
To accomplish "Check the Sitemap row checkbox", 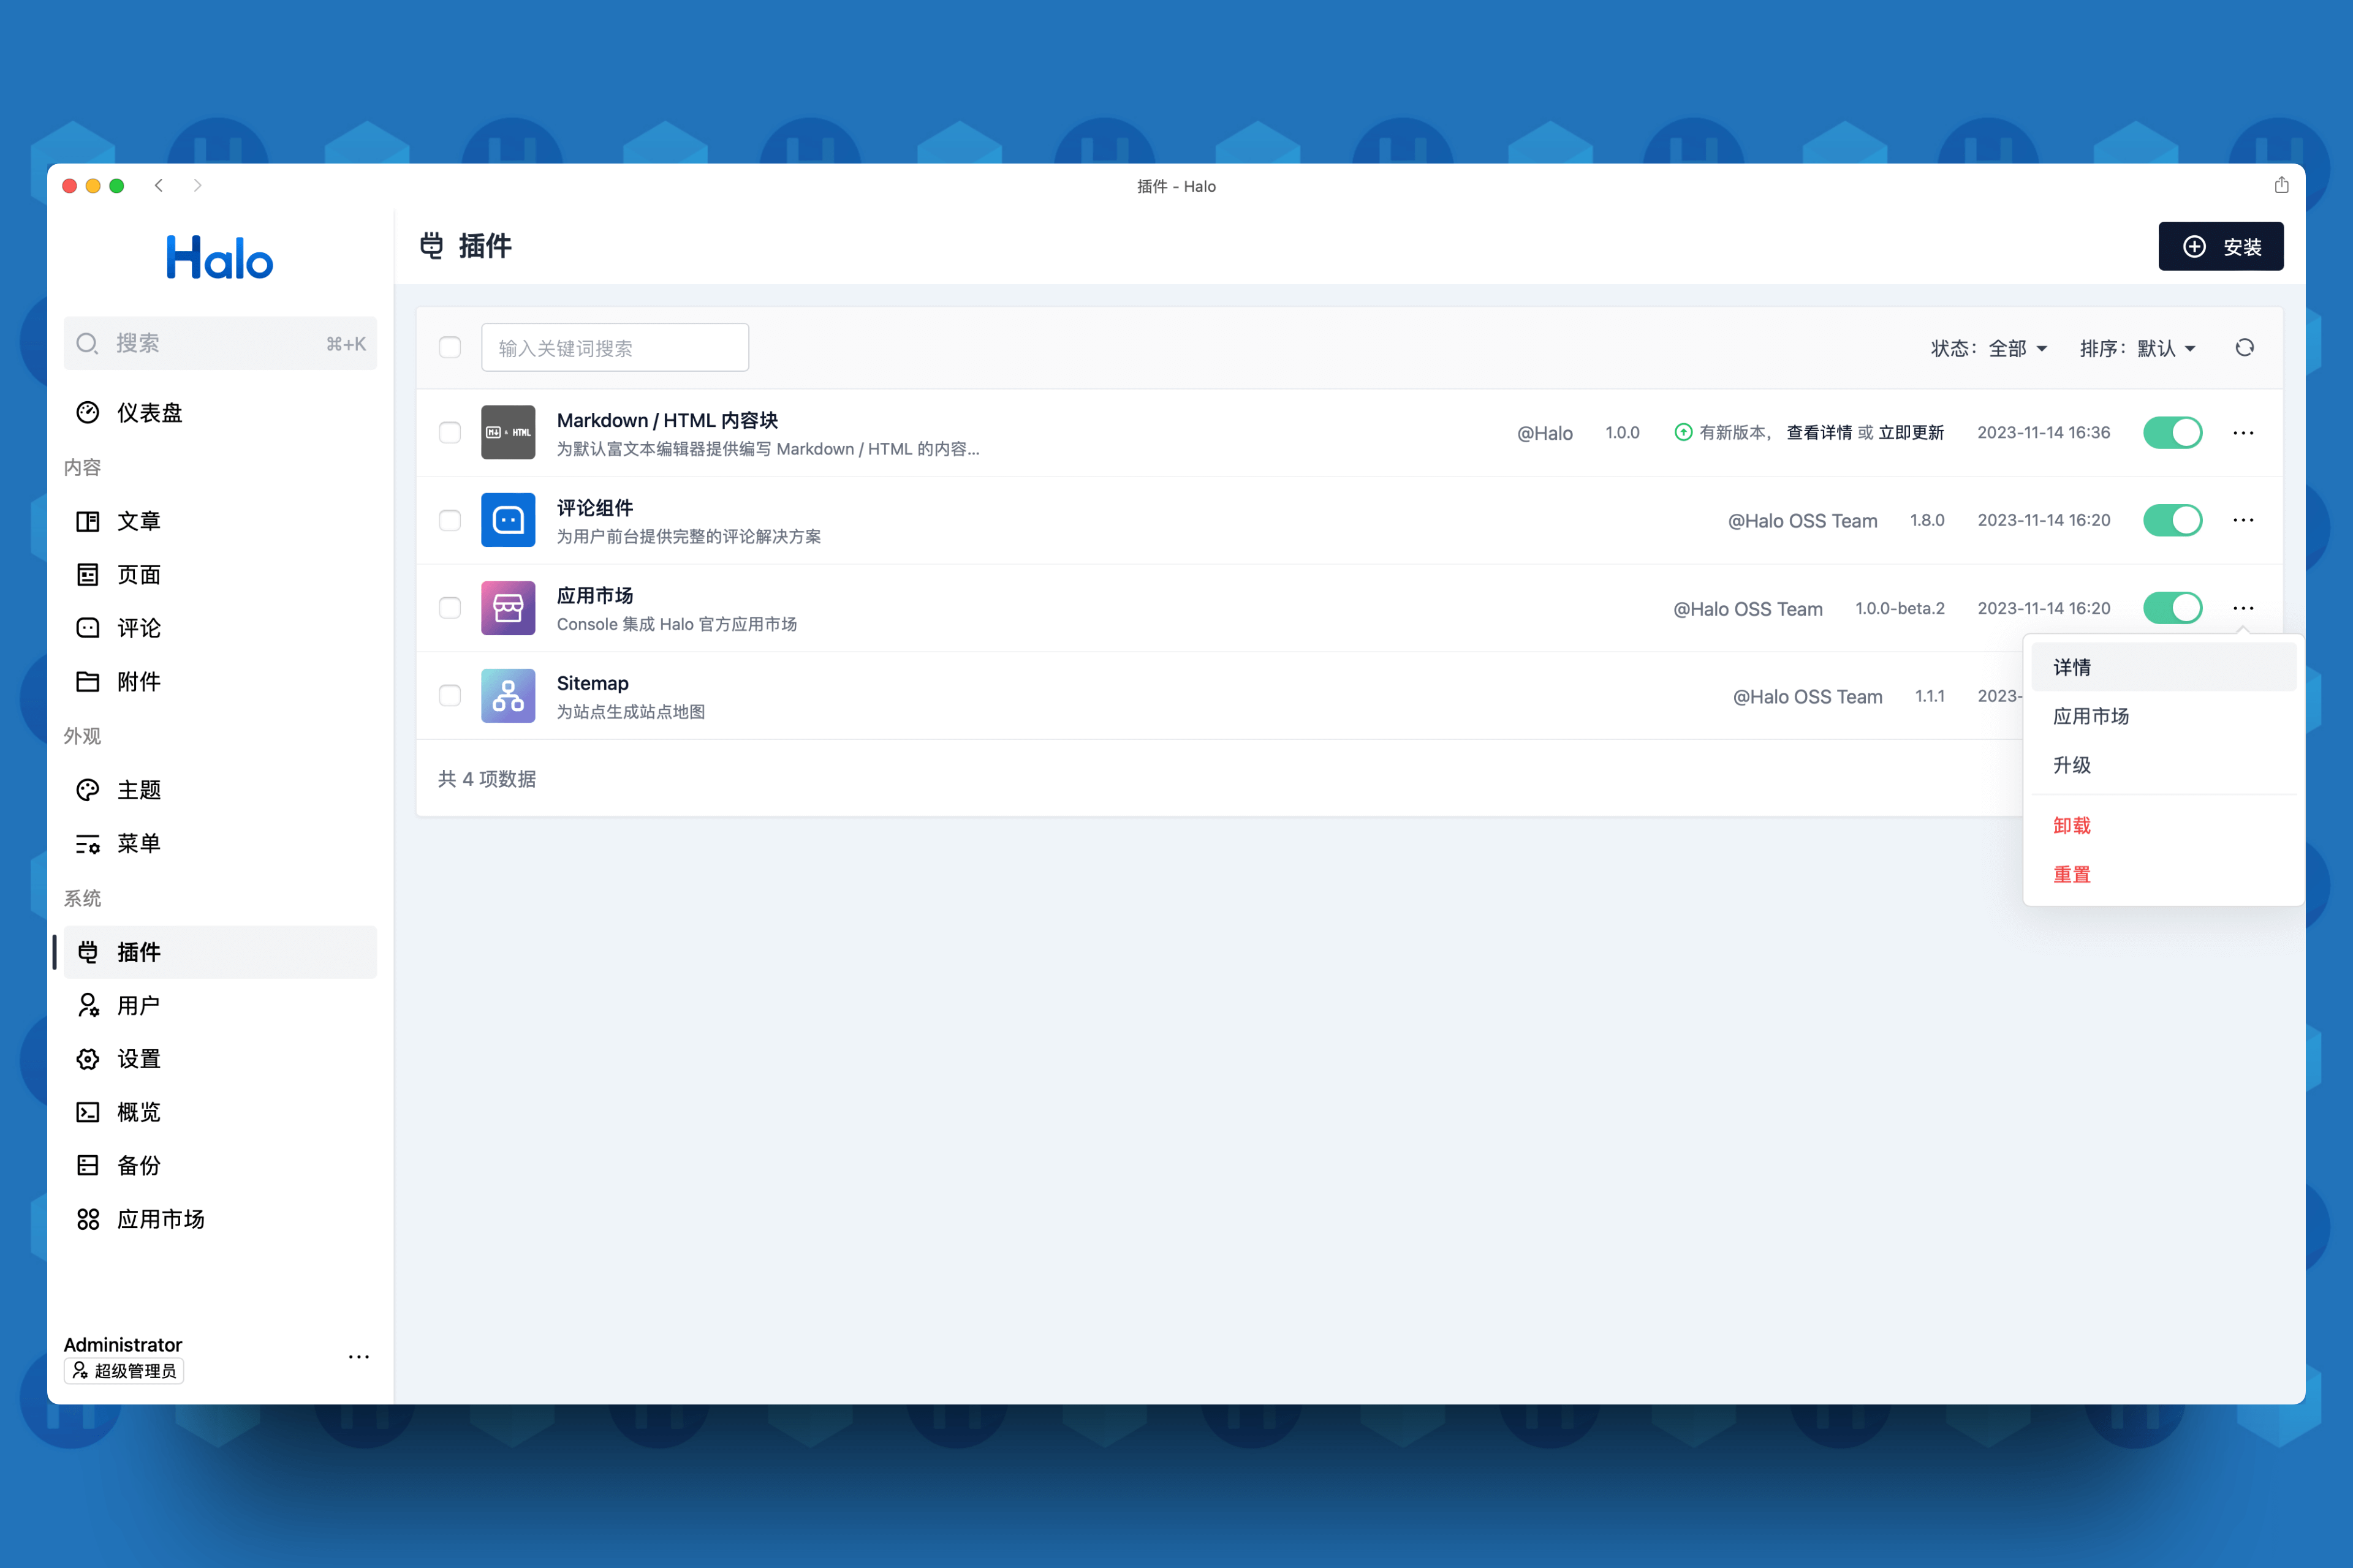I will [450, 696].
